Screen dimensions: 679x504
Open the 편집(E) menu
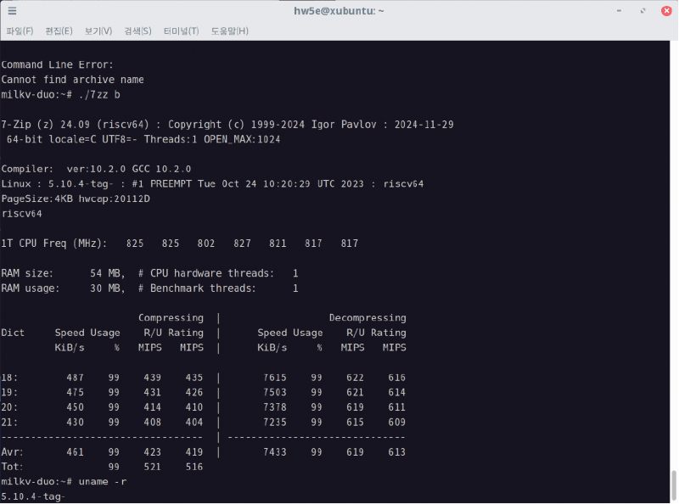coord(59,31)
